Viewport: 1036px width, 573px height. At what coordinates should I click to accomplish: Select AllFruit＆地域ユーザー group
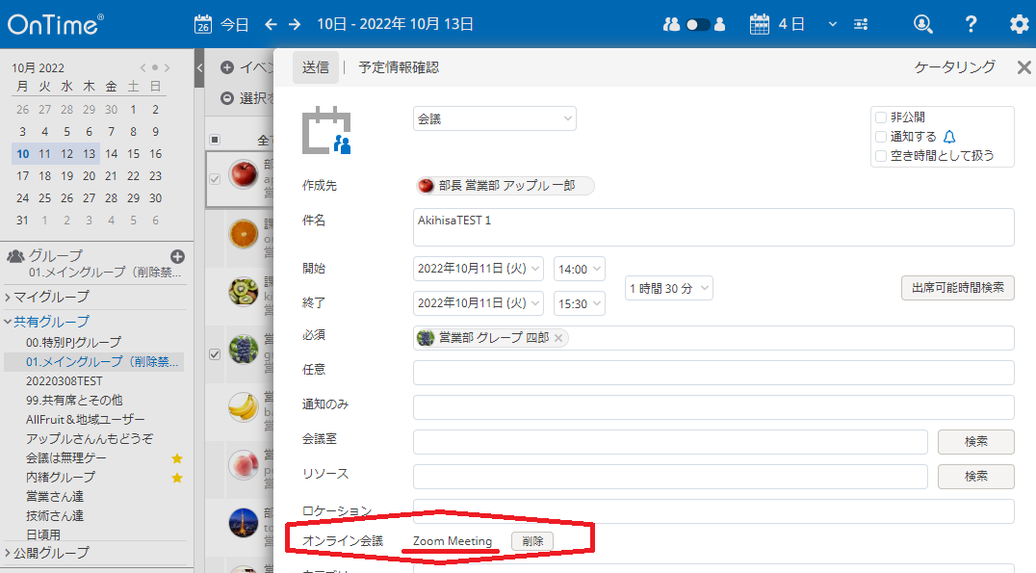pos(86,420)
